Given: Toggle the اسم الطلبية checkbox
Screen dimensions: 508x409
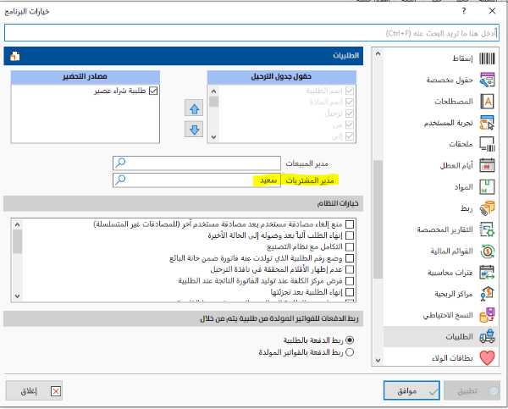Looking at the screenshot, I should [x=349, y=91].
